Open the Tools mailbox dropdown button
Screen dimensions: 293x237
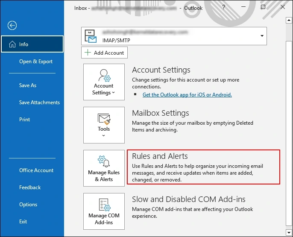click(104, 125)
